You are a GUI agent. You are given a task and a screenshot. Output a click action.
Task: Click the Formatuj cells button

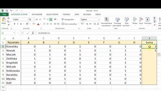[x=148, y=21]
